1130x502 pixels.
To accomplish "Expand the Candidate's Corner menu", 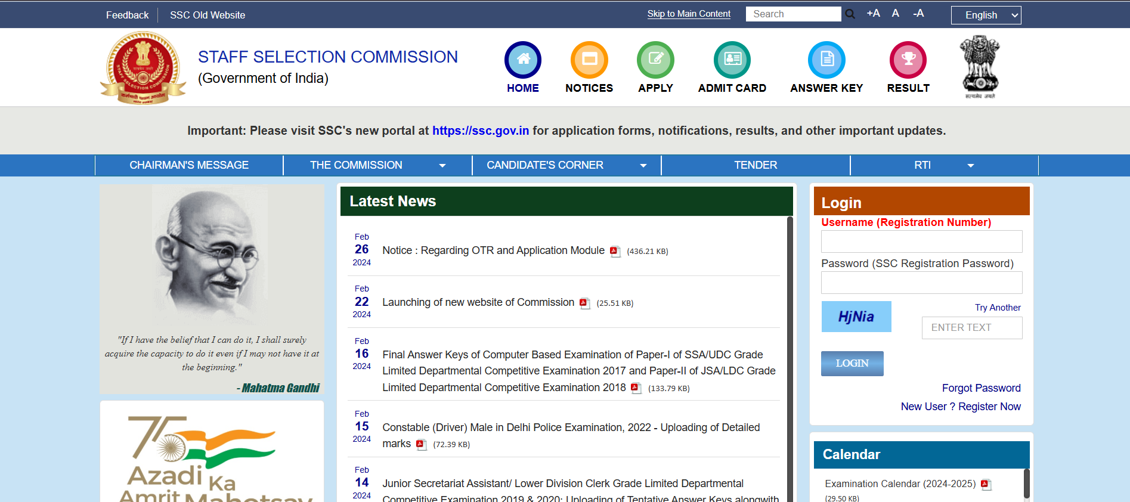I will pos(566,165).
